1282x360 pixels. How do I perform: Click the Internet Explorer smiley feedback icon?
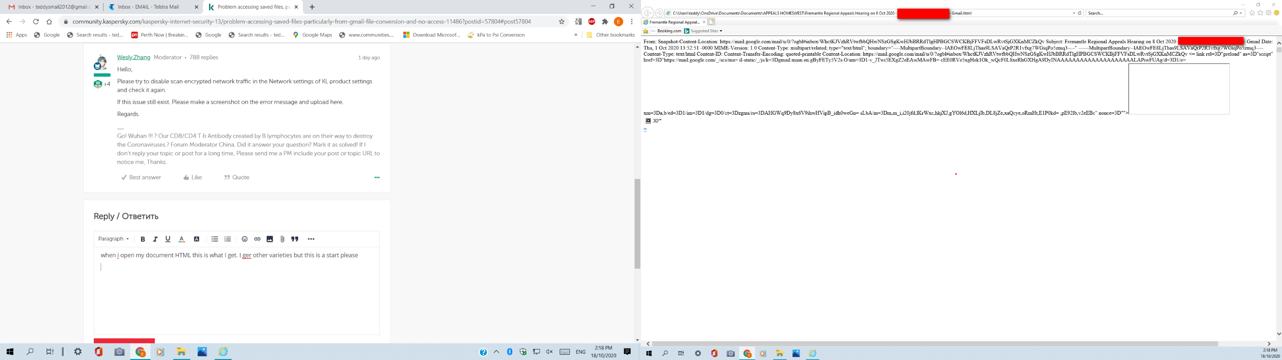click(1277, 13)
